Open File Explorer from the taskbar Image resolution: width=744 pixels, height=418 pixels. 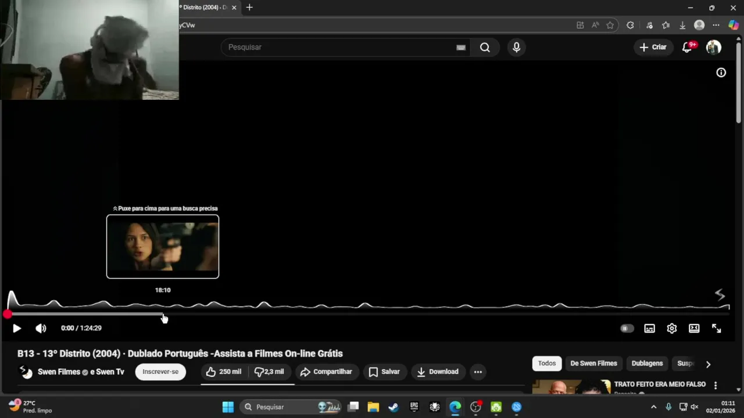(x=373, y=407)
